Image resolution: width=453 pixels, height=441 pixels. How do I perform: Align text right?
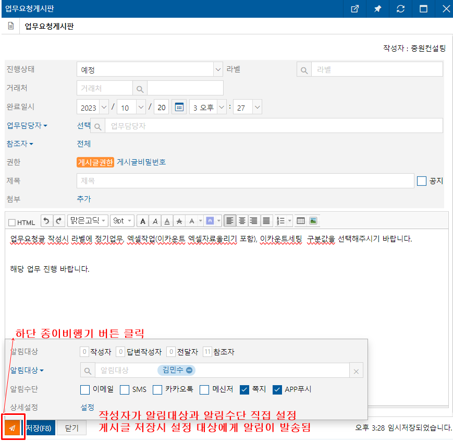(x=254, y=221)
